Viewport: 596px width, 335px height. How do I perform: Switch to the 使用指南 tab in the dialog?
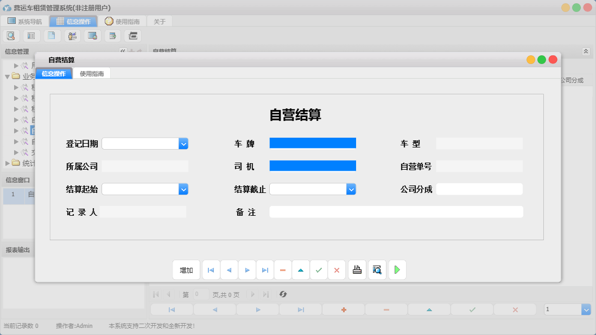[x=92, y=73]
